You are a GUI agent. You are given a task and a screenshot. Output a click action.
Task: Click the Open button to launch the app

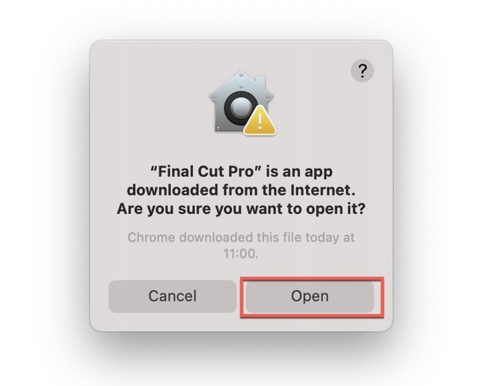point(310,296)
